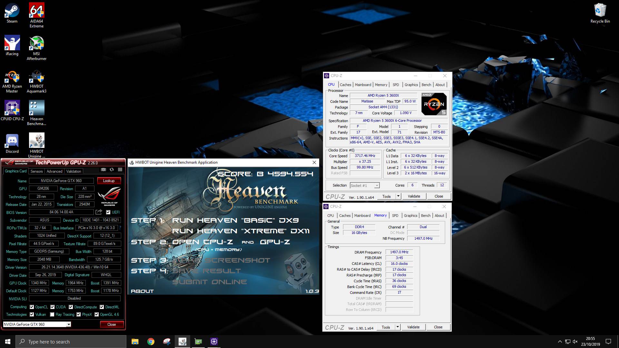619x348 pixels.
Task: Click Run Heaven "Xtreme" DX11
Action: pyautogui.click(x=241, y=231)
